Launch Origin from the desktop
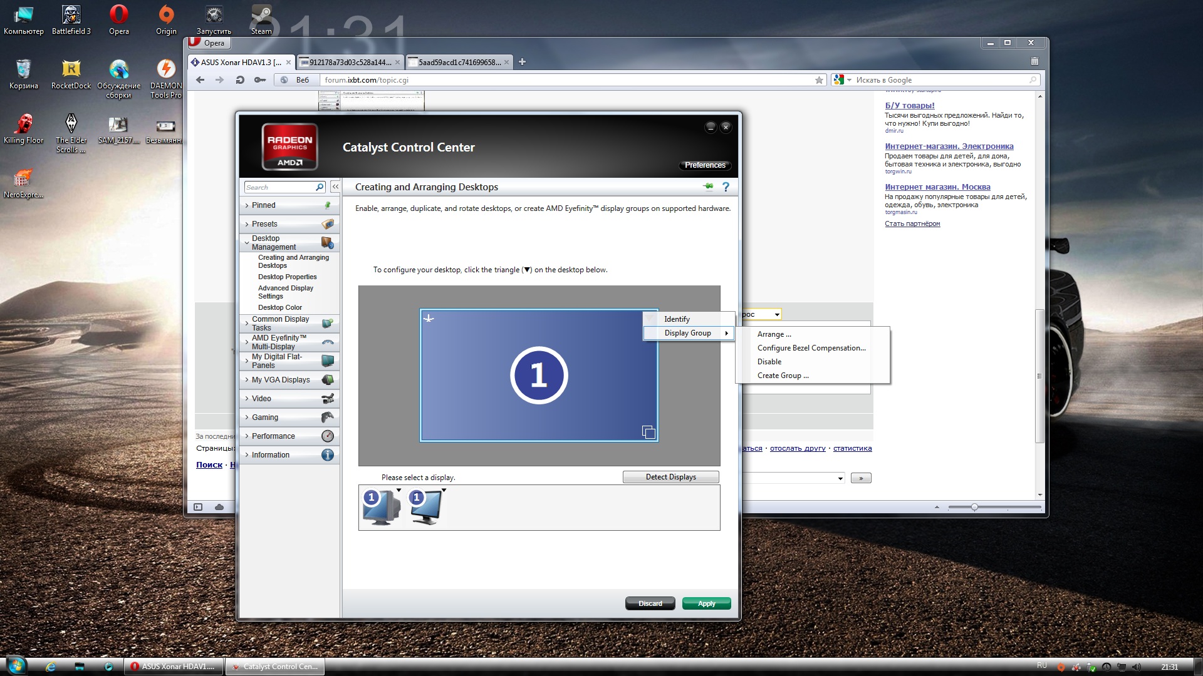The image size is (1203, 676). tap(166, 19)
